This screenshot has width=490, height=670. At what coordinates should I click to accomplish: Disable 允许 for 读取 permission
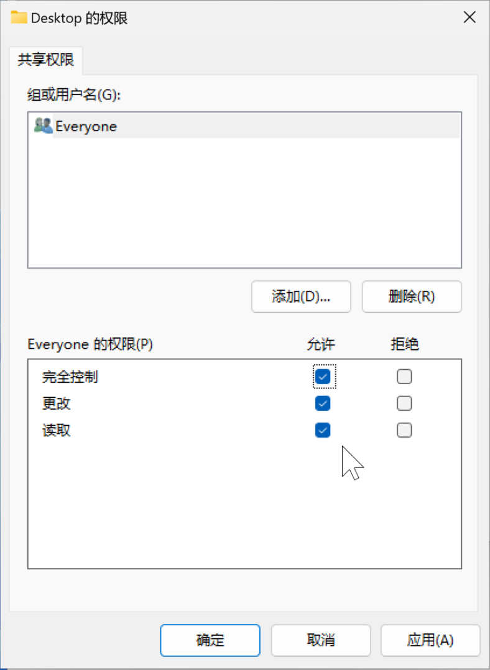pyautogui.click(x=323, y=430)
